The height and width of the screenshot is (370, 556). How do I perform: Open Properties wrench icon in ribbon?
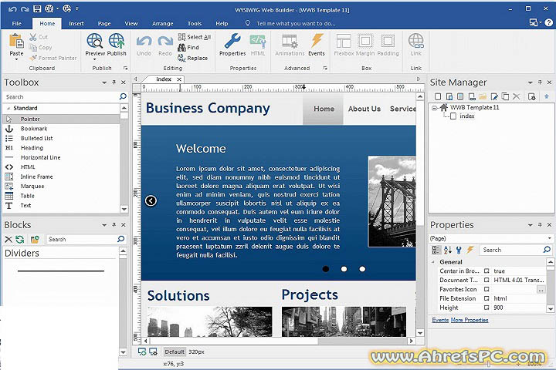232,41
